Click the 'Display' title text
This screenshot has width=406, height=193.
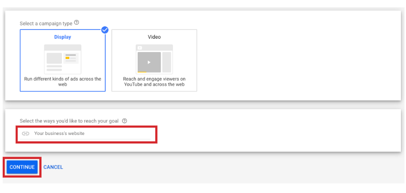click(x=63, y=37)
